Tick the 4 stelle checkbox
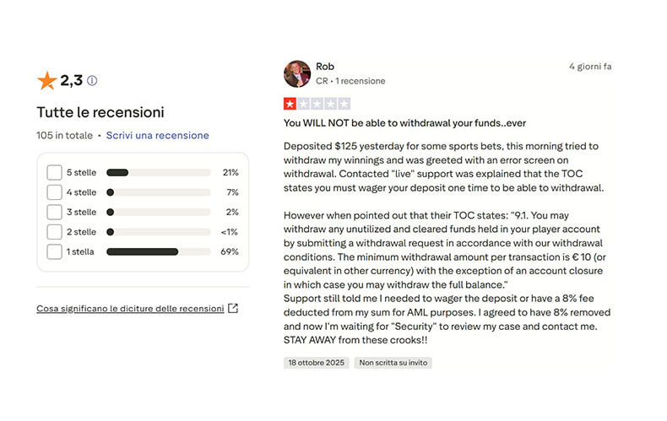This screenshot has height=421, width=667. point(54,192)
